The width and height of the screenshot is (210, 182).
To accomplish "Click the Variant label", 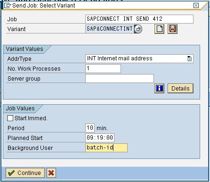I will [x=16, y=29].
